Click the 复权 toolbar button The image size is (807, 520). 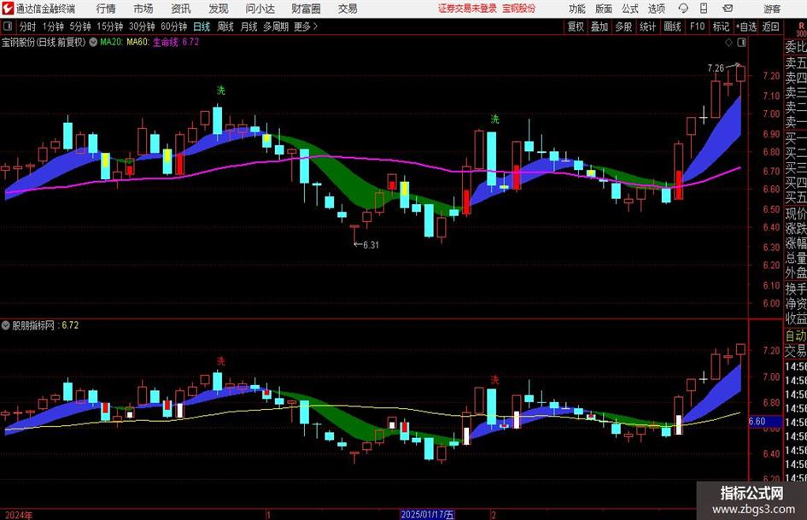tap(576, 26)
